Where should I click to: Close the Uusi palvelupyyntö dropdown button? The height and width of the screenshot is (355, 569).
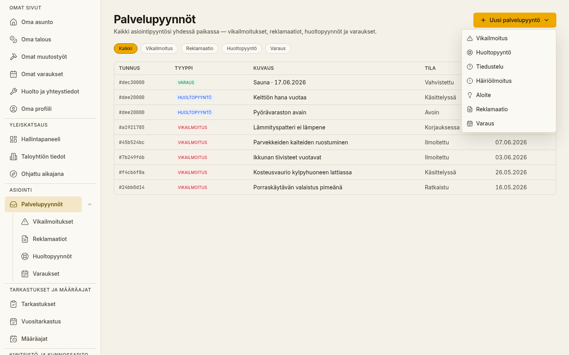[x=514, y=20]
